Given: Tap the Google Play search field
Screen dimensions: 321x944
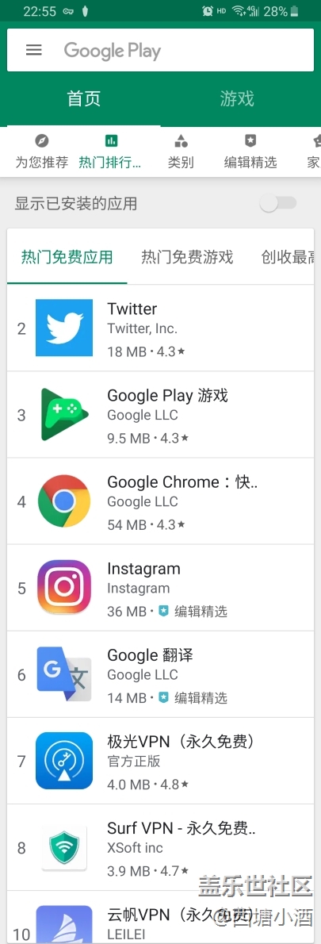Looking at the screenshot, I should point(160,50).
